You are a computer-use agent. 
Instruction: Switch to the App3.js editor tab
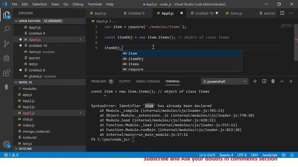(101, 13)
